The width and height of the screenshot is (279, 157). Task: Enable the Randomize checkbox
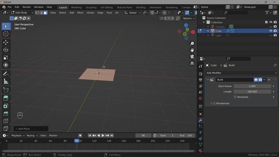click(x=214, y=103)
